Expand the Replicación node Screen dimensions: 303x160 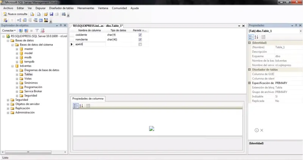pyautogui.click(x=8, y=108)
